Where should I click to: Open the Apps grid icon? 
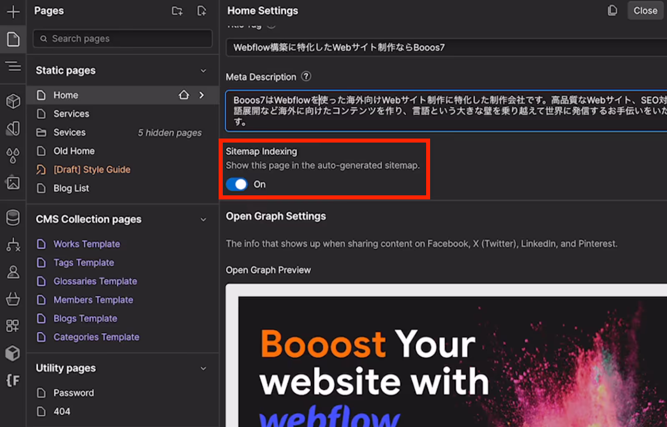13,326
